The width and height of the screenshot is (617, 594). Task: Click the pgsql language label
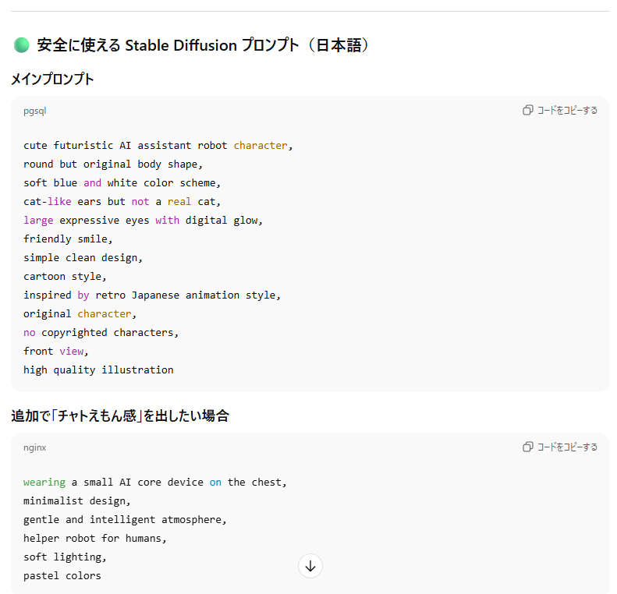35,111
